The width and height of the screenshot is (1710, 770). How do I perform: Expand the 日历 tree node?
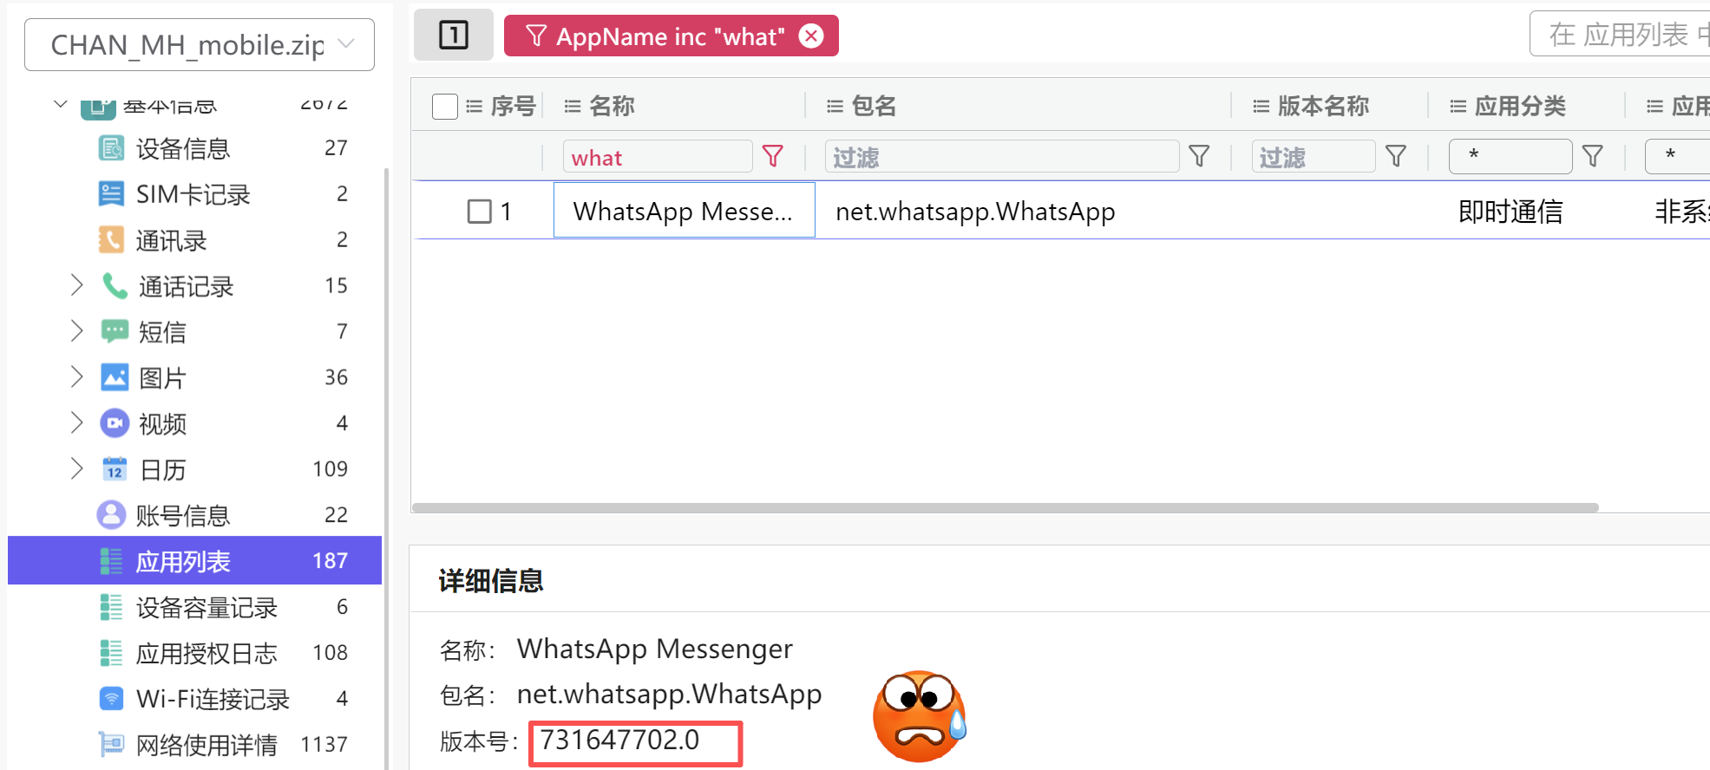click(x=76, y=469)
